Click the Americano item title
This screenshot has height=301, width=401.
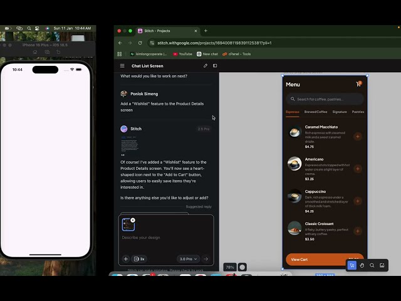[314, 159]
